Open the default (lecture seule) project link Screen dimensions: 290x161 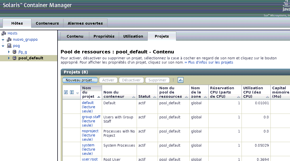[89, 107]
